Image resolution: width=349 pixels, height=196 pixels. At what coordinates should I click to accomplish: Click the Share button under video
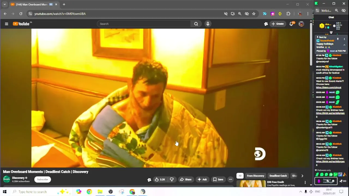pos(186,179)
